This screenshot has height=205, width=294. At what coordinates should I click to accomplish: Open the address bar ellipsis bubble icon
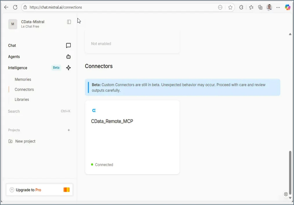(x=220, y=7)
